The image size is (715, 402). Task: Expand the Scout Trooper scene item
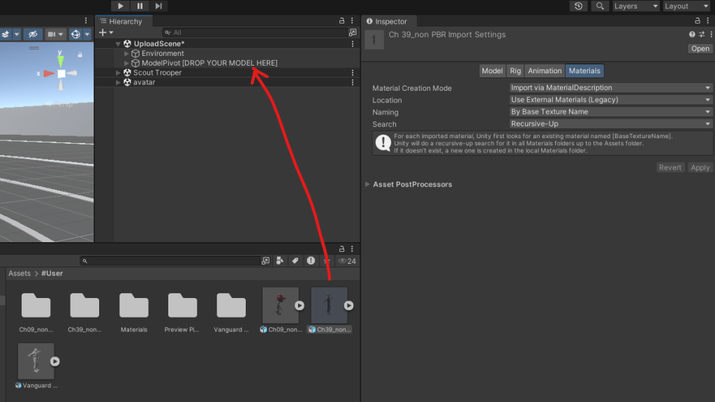118,73
